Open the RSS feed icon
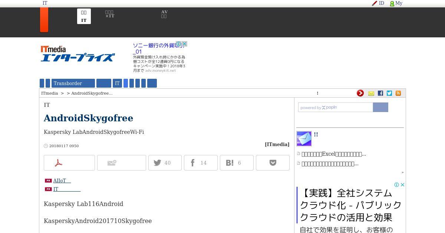 coord(398,93)
